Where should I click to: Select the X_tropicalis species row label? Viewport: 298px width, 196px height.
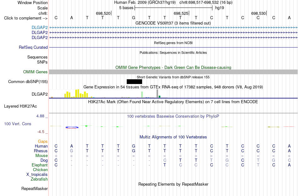[37, 175]
